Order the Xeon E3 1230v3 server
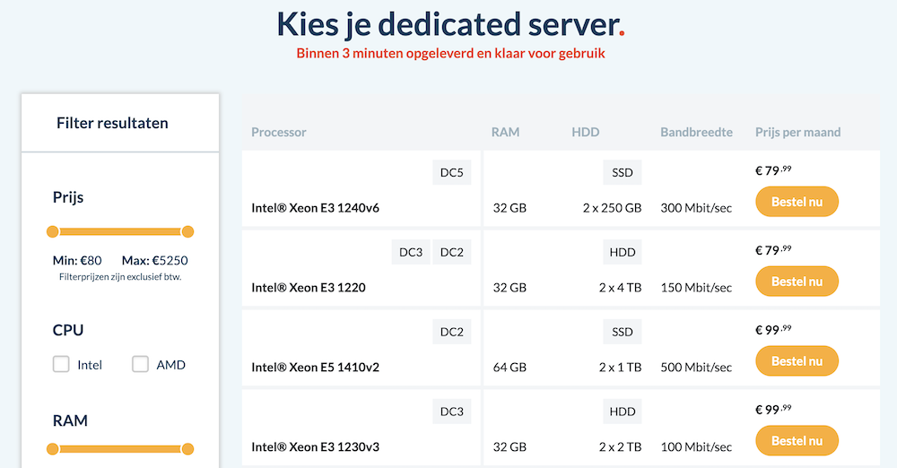 [797, 440]
